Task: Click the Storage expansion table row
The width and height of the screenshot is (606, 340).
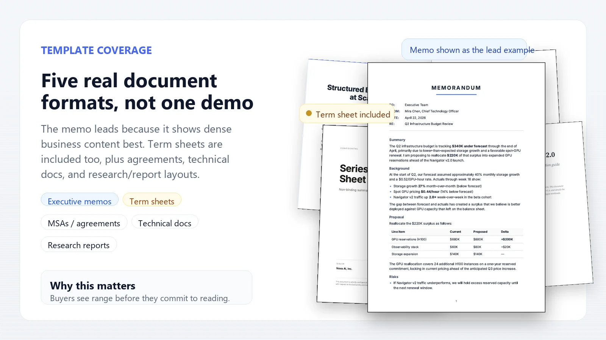Action: click(456, 254)
